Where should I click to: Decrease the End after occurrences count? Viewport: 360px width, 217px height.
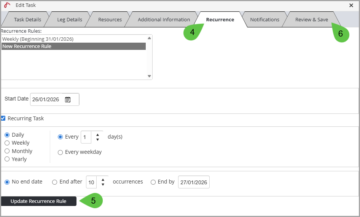tap(103, 185)
